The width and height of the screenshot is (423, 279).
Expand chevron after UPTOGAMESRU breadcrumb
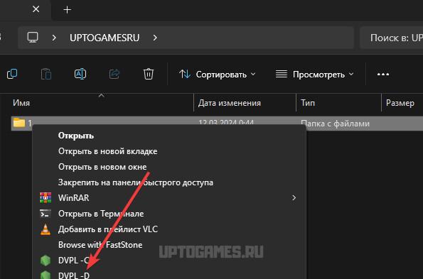[x=155, y=38]
